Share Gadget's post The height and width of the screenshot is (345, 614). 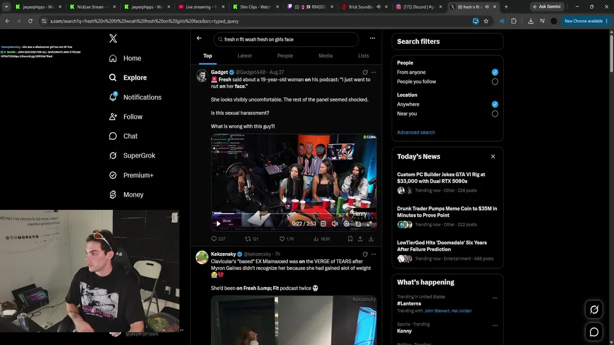(360, 239)
